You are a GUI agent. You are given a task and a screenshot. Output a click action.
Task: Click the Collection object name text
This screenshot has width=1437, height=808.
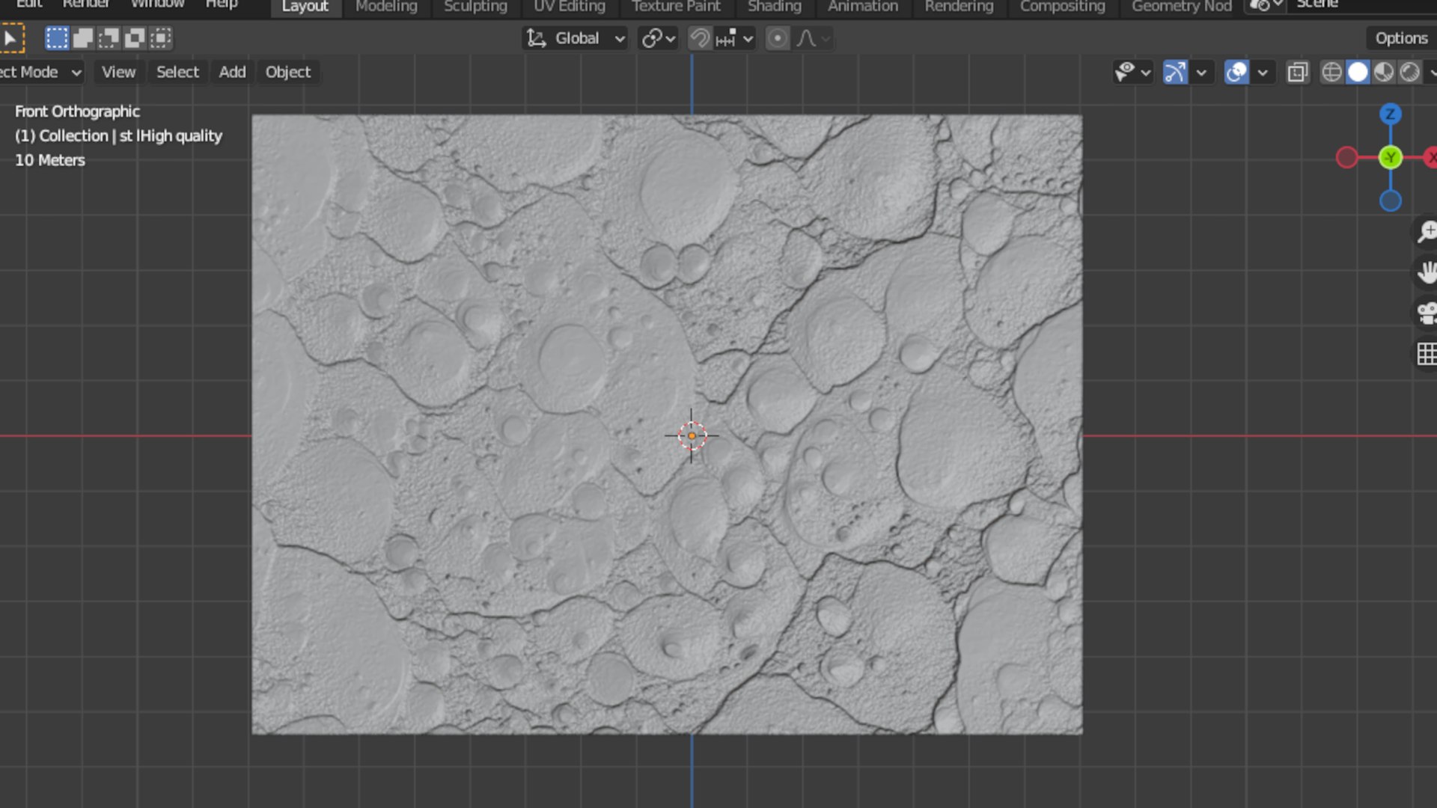pos(118,136)
